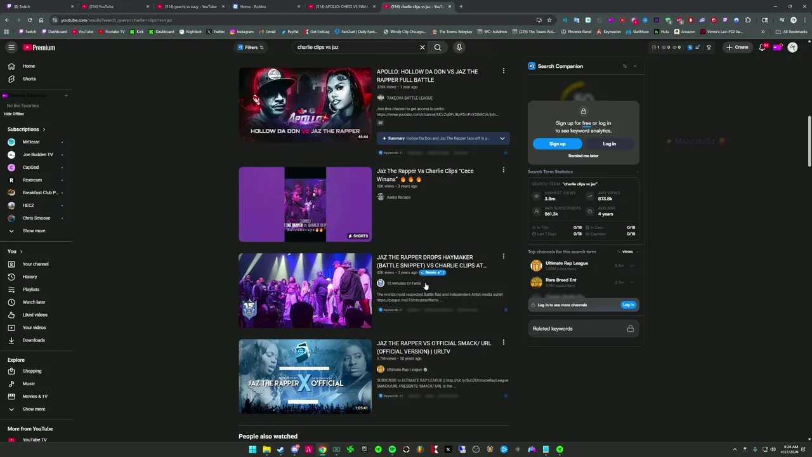Open Related keywords locked section
This screenshot has height=457, width=812.
[584, 329]
